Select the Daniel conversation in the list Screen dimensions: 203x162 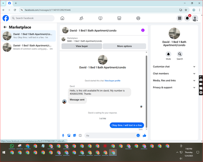(x=28, y=47)
